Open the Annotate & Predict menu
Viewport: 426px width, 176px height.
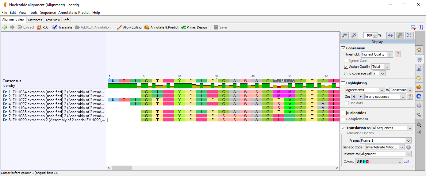pyautogui.click(x=74, y=13)
